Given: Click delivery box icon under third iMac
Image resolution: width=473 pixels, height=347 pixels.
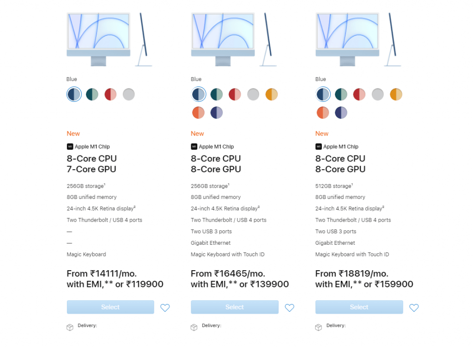Looking at the screenshot, I should (319, 328).
